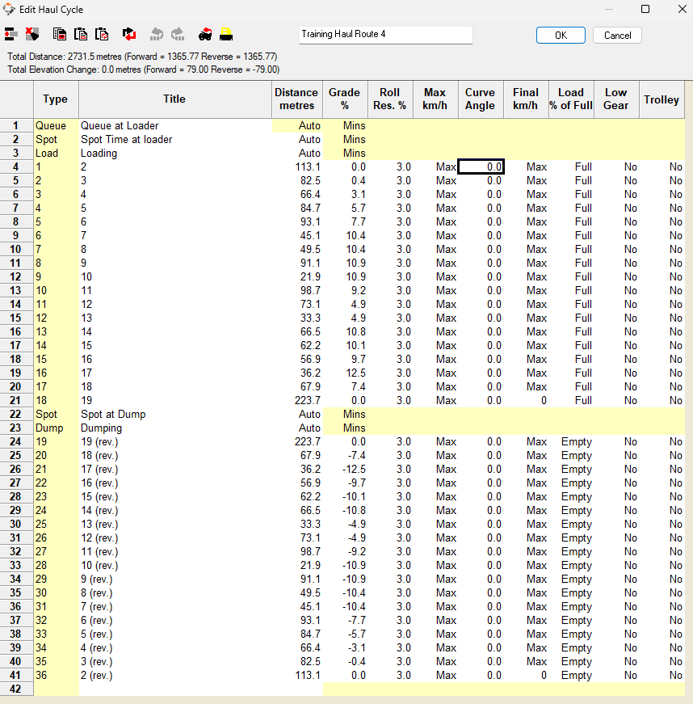Screen dimensions: 693x704
Task: Click the truck icon on the toolbar
Action: (204, 34)
